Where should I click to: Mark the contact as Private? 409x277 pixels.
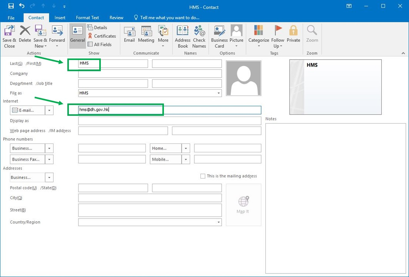[293, 35]
